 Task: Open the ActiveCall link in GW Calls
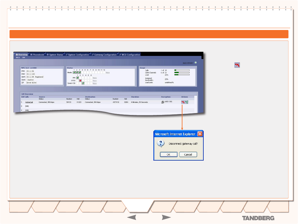coord(29,102)
